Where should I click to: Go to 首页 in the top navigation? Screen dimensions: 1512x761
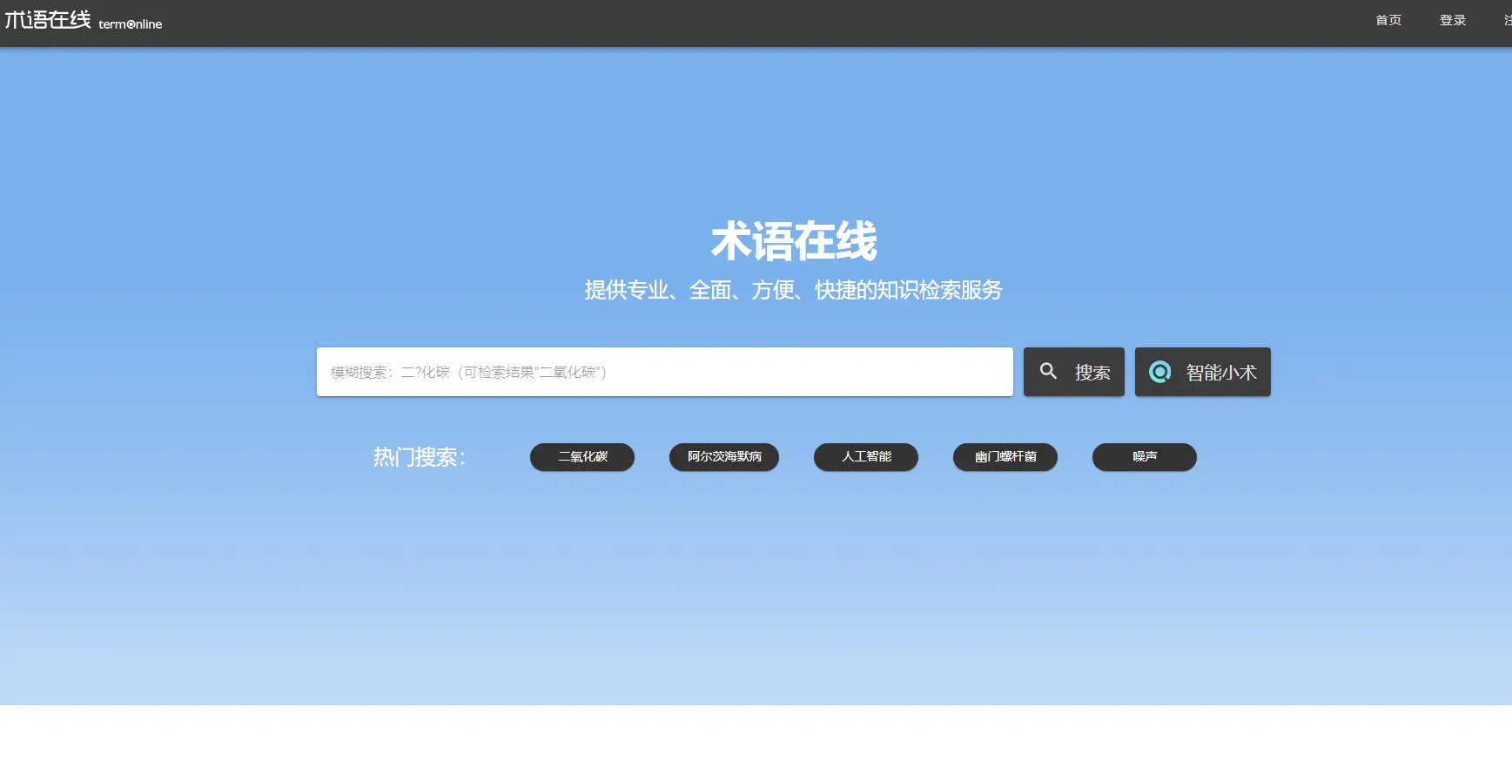1388,20
